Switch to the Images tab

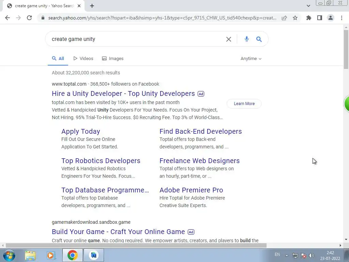pyautogui.click(x=112, y=59)
